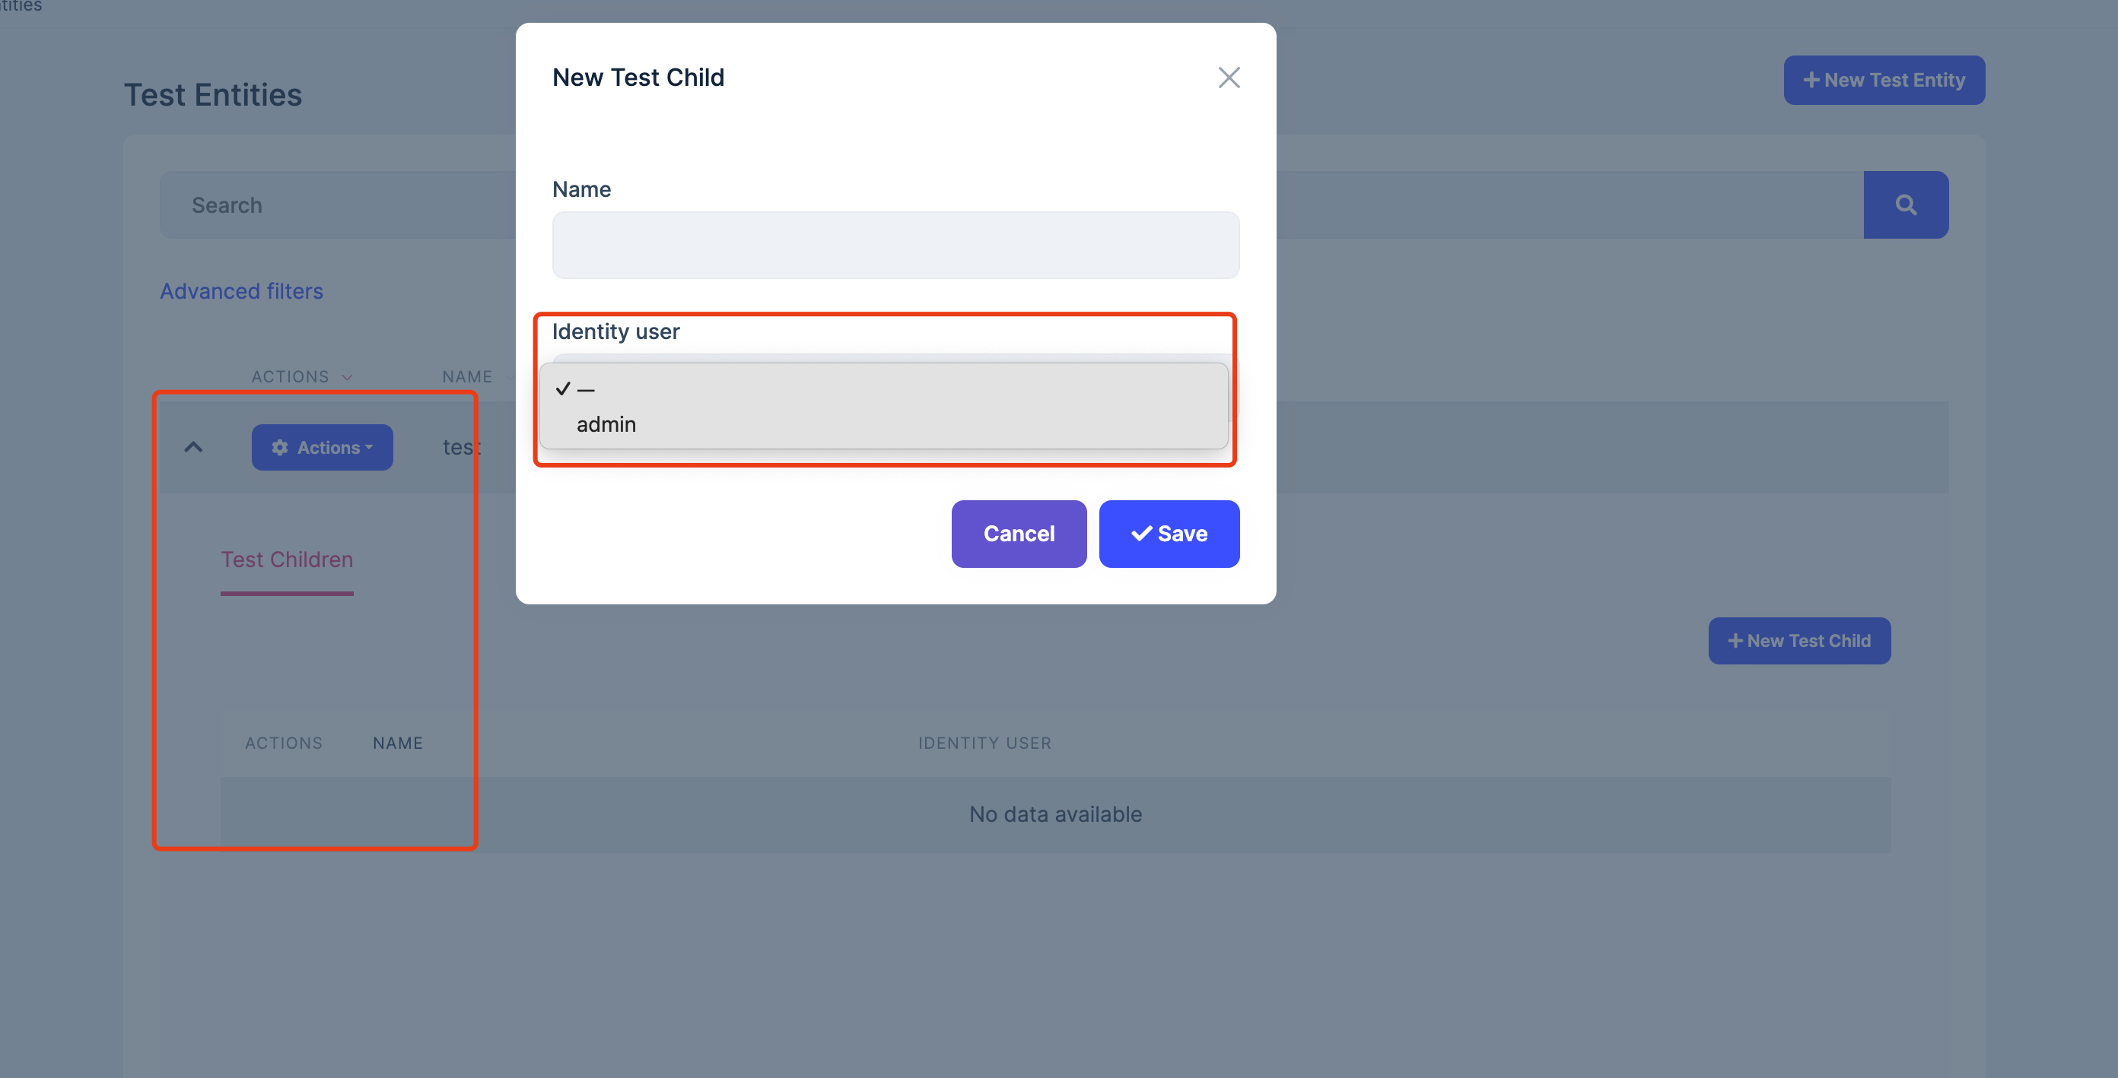Click the Name input field in dialog
Image resolution: width=2118 pixels, height=1078 pixels.
(x=895, y=245)
